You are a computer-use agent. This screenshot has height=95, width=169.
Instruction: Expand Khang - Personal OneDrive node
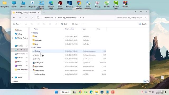click(x=13, y=38)
